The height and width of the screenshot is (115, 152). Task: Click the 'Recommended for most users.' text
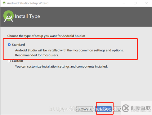(x=37, y=55)
